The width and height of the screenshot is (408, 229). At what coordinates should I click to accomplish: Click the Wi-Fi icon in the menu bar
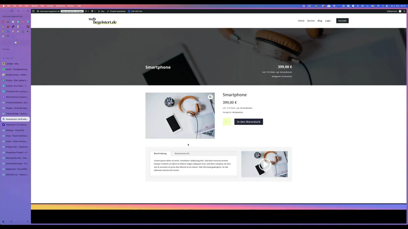tap(378, 6)
